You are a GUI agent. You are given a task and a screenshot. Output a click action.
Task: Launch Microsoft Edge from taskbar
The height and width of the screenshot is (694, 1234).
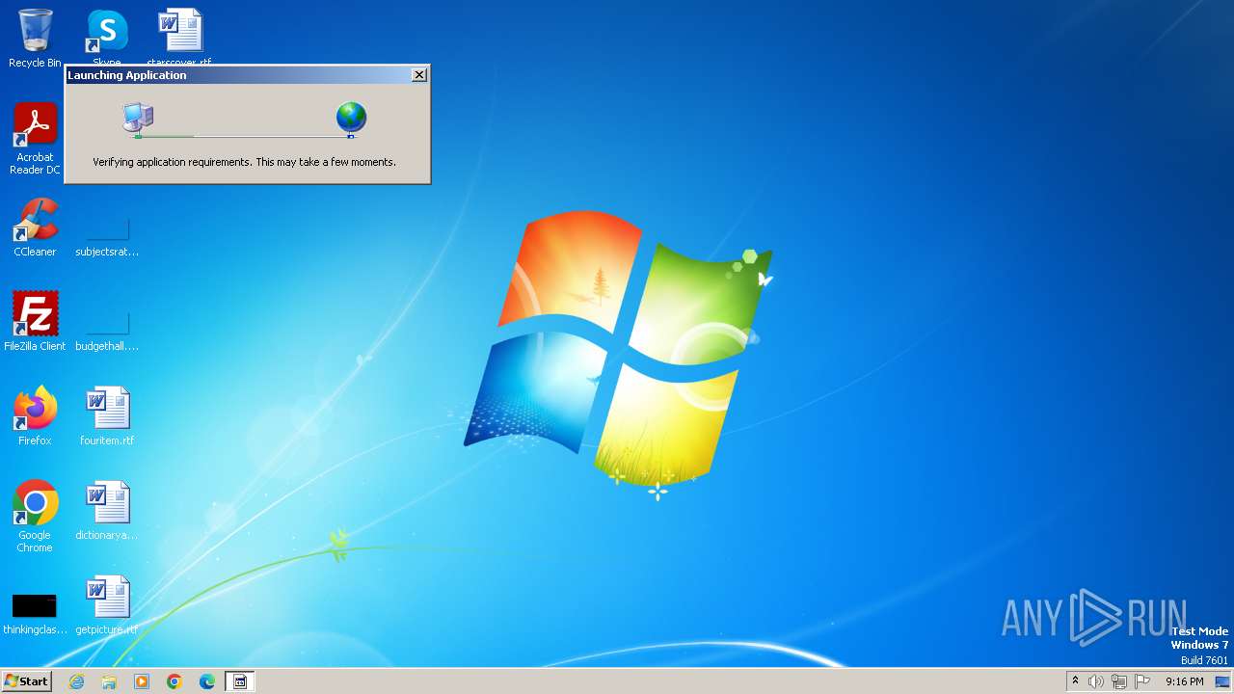point(207,681)
